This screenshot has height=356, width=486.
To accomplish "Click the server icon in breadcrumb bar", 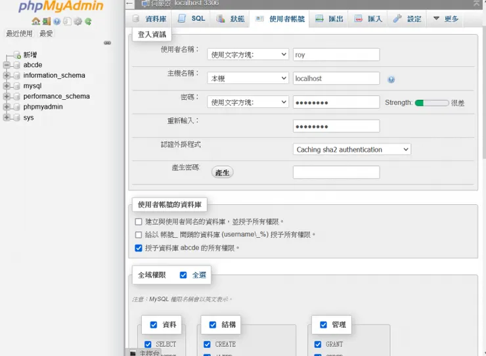I will [x=145, y=3].
